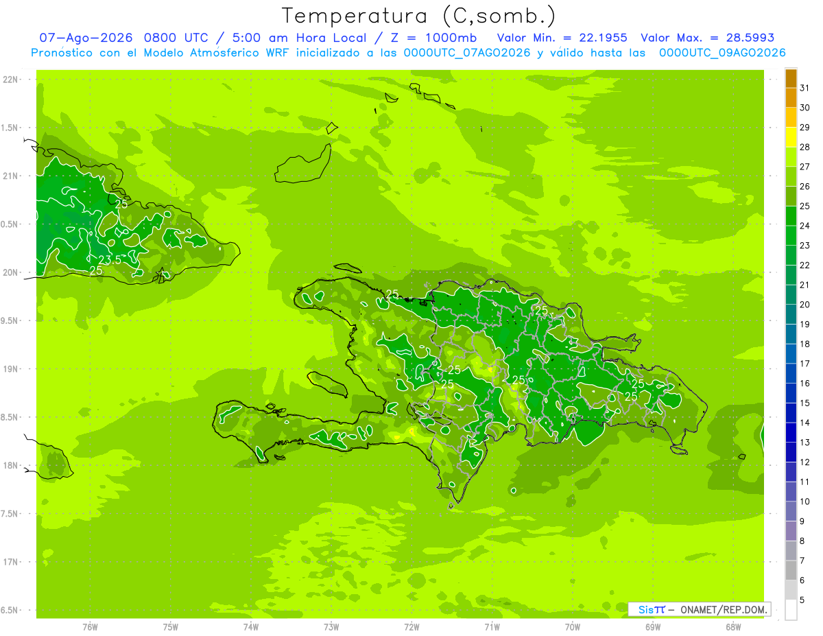823x636 pixels.
Task: Click the 9.5N latitude label
Action: tap(10, 320)
